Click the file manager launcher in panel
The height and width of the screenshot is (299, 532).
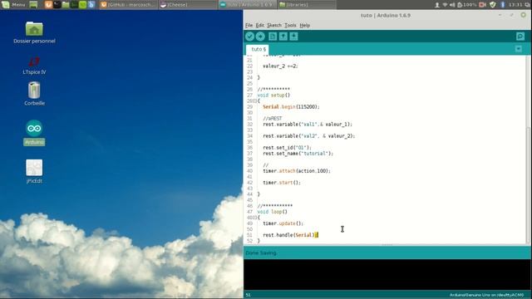coord(66,5)
